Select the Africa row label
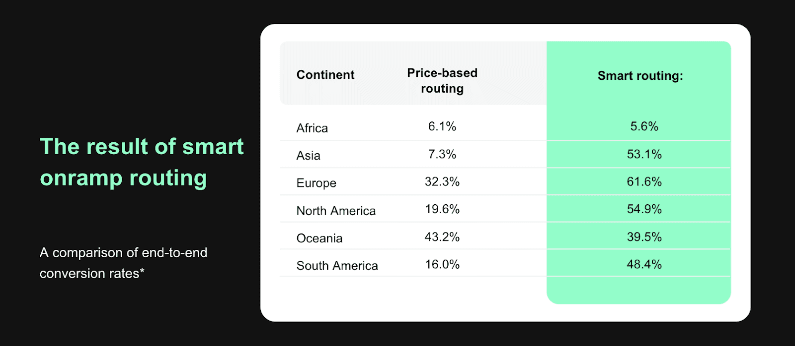The image size is (795, 346). coord(312,128)
